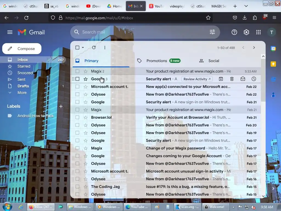
Task: Open the list all tabs dropdown
Action: (x=246, y=6)
